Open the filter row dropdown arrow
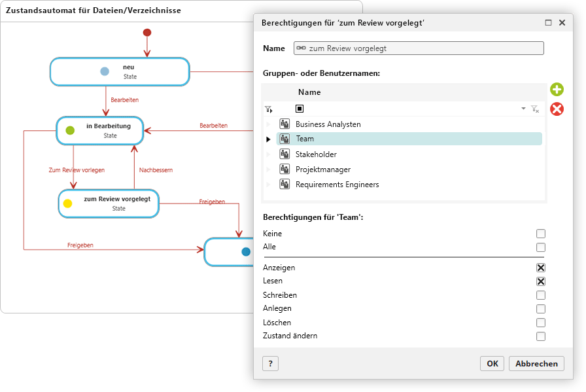586x392 pixels. tap(523, 109)
